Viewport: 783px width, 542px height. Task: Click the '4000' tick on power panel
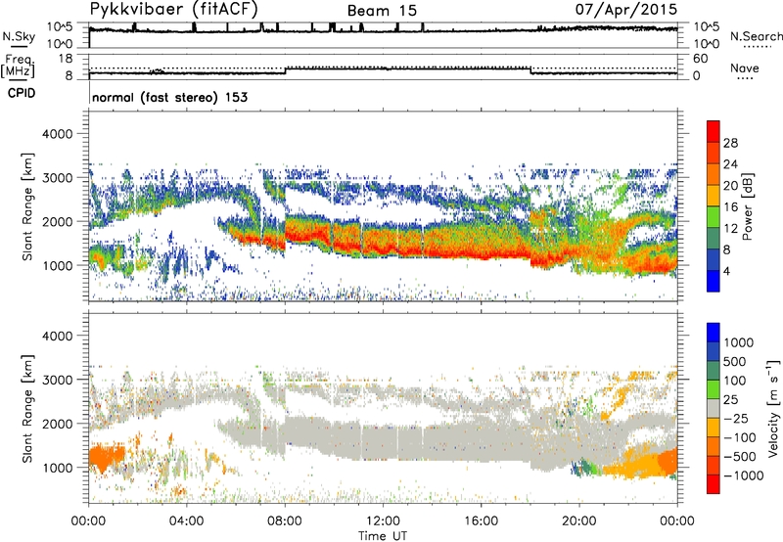point(57,134)
